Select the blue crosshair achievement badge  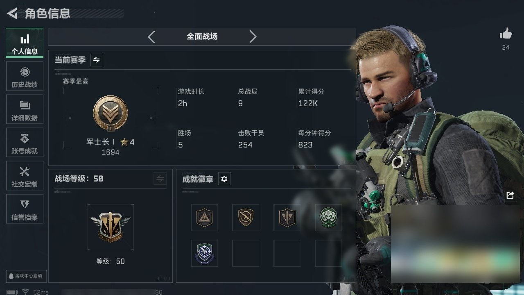204,253
